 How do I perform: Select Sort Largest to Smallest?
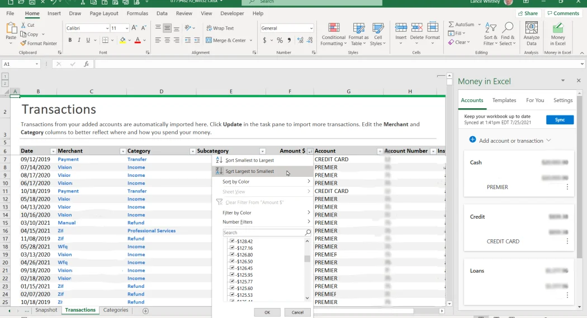262,171
